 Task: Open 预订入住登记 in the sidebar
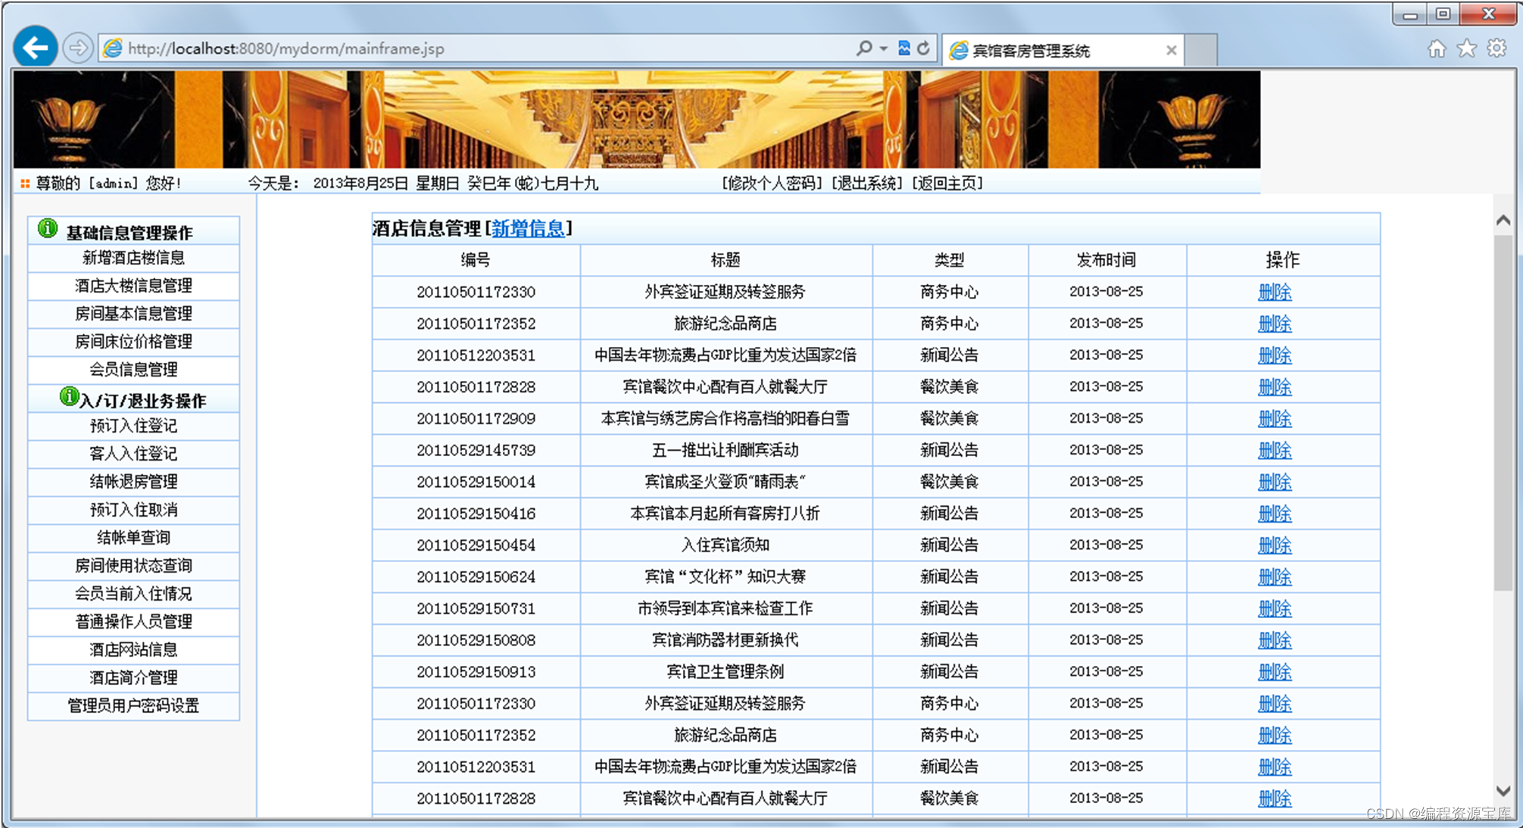133,426
